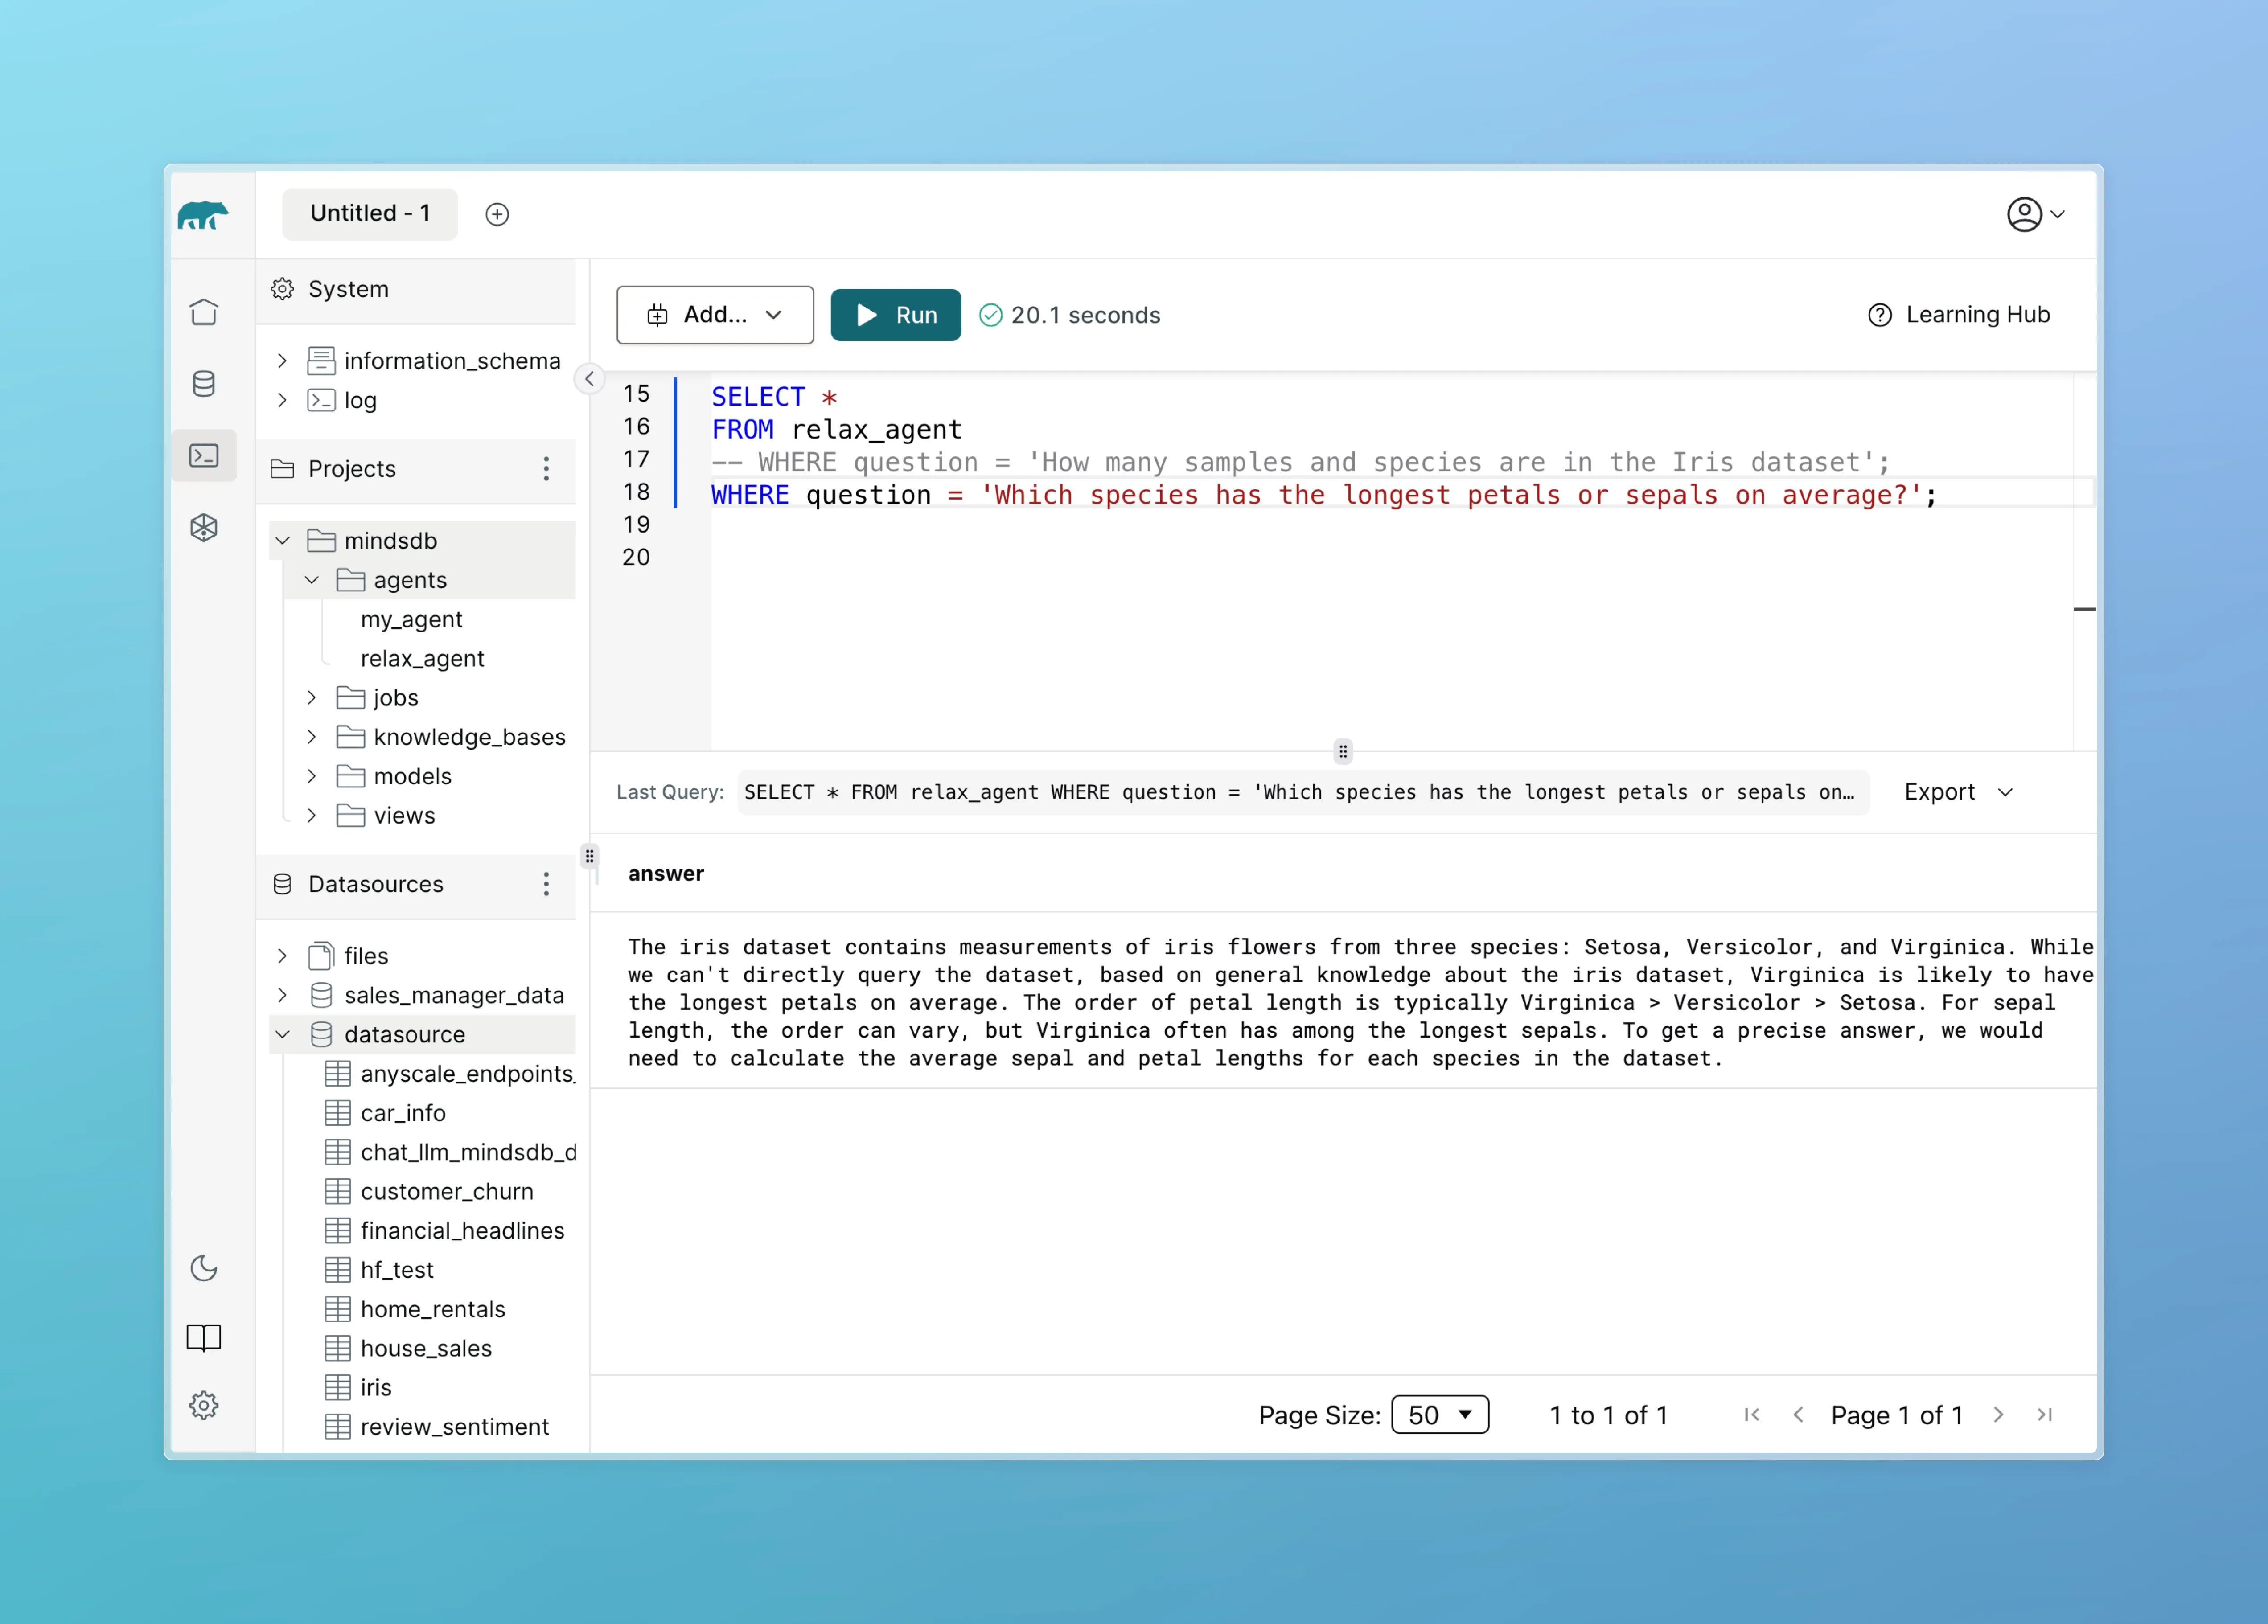The height and width of the screenshot is (1624, 2268).
Task: Open the Learning Hub link
Action: (x=1959, y=315)
